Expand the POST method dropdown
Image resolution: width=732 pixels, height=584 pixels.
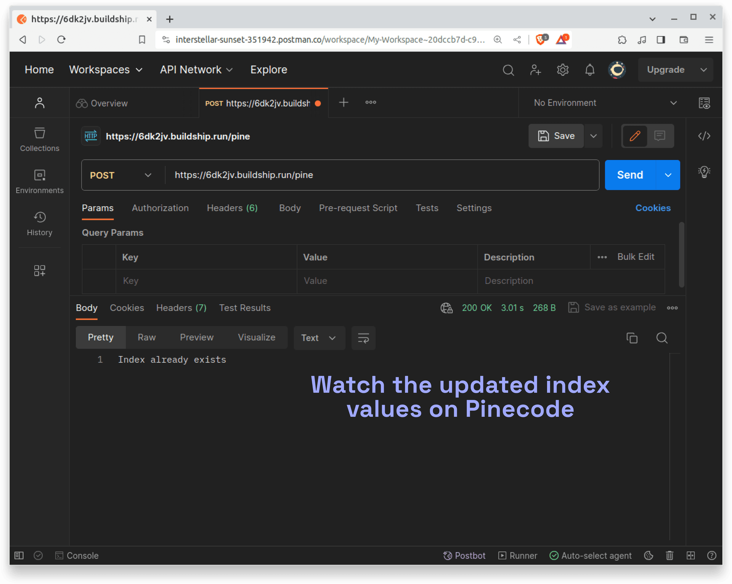pos(121,175)
